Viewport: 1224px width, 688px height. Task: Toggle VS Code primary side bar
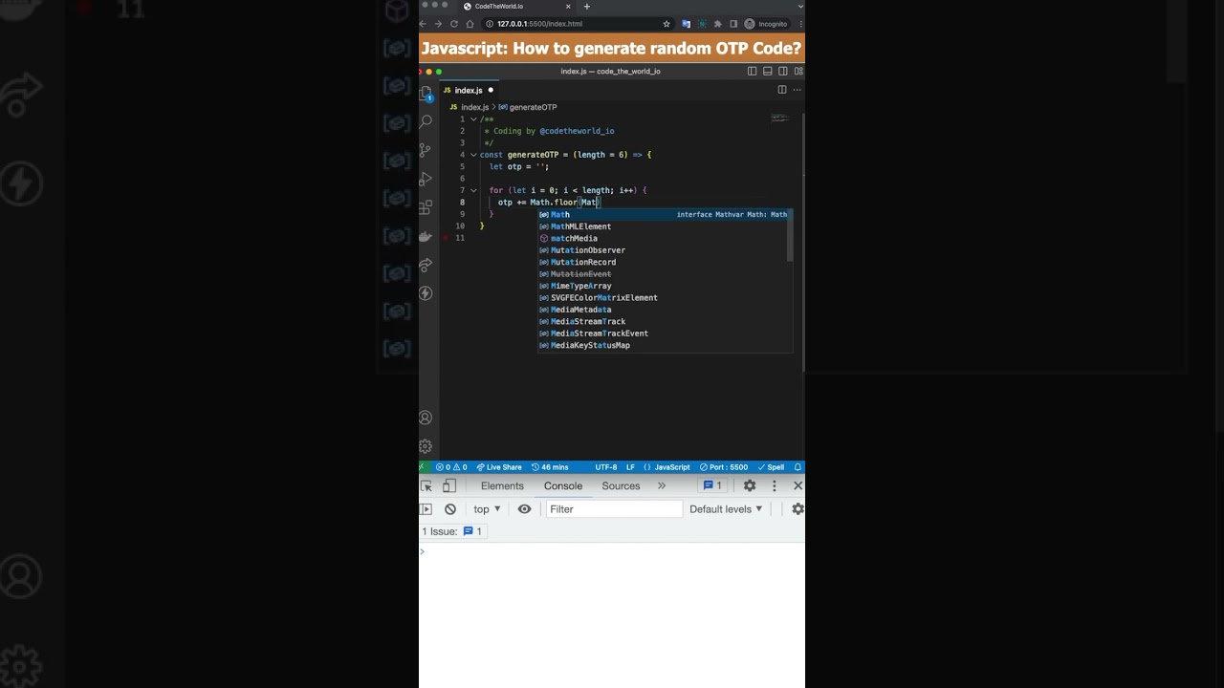click(x=752, y=71)
